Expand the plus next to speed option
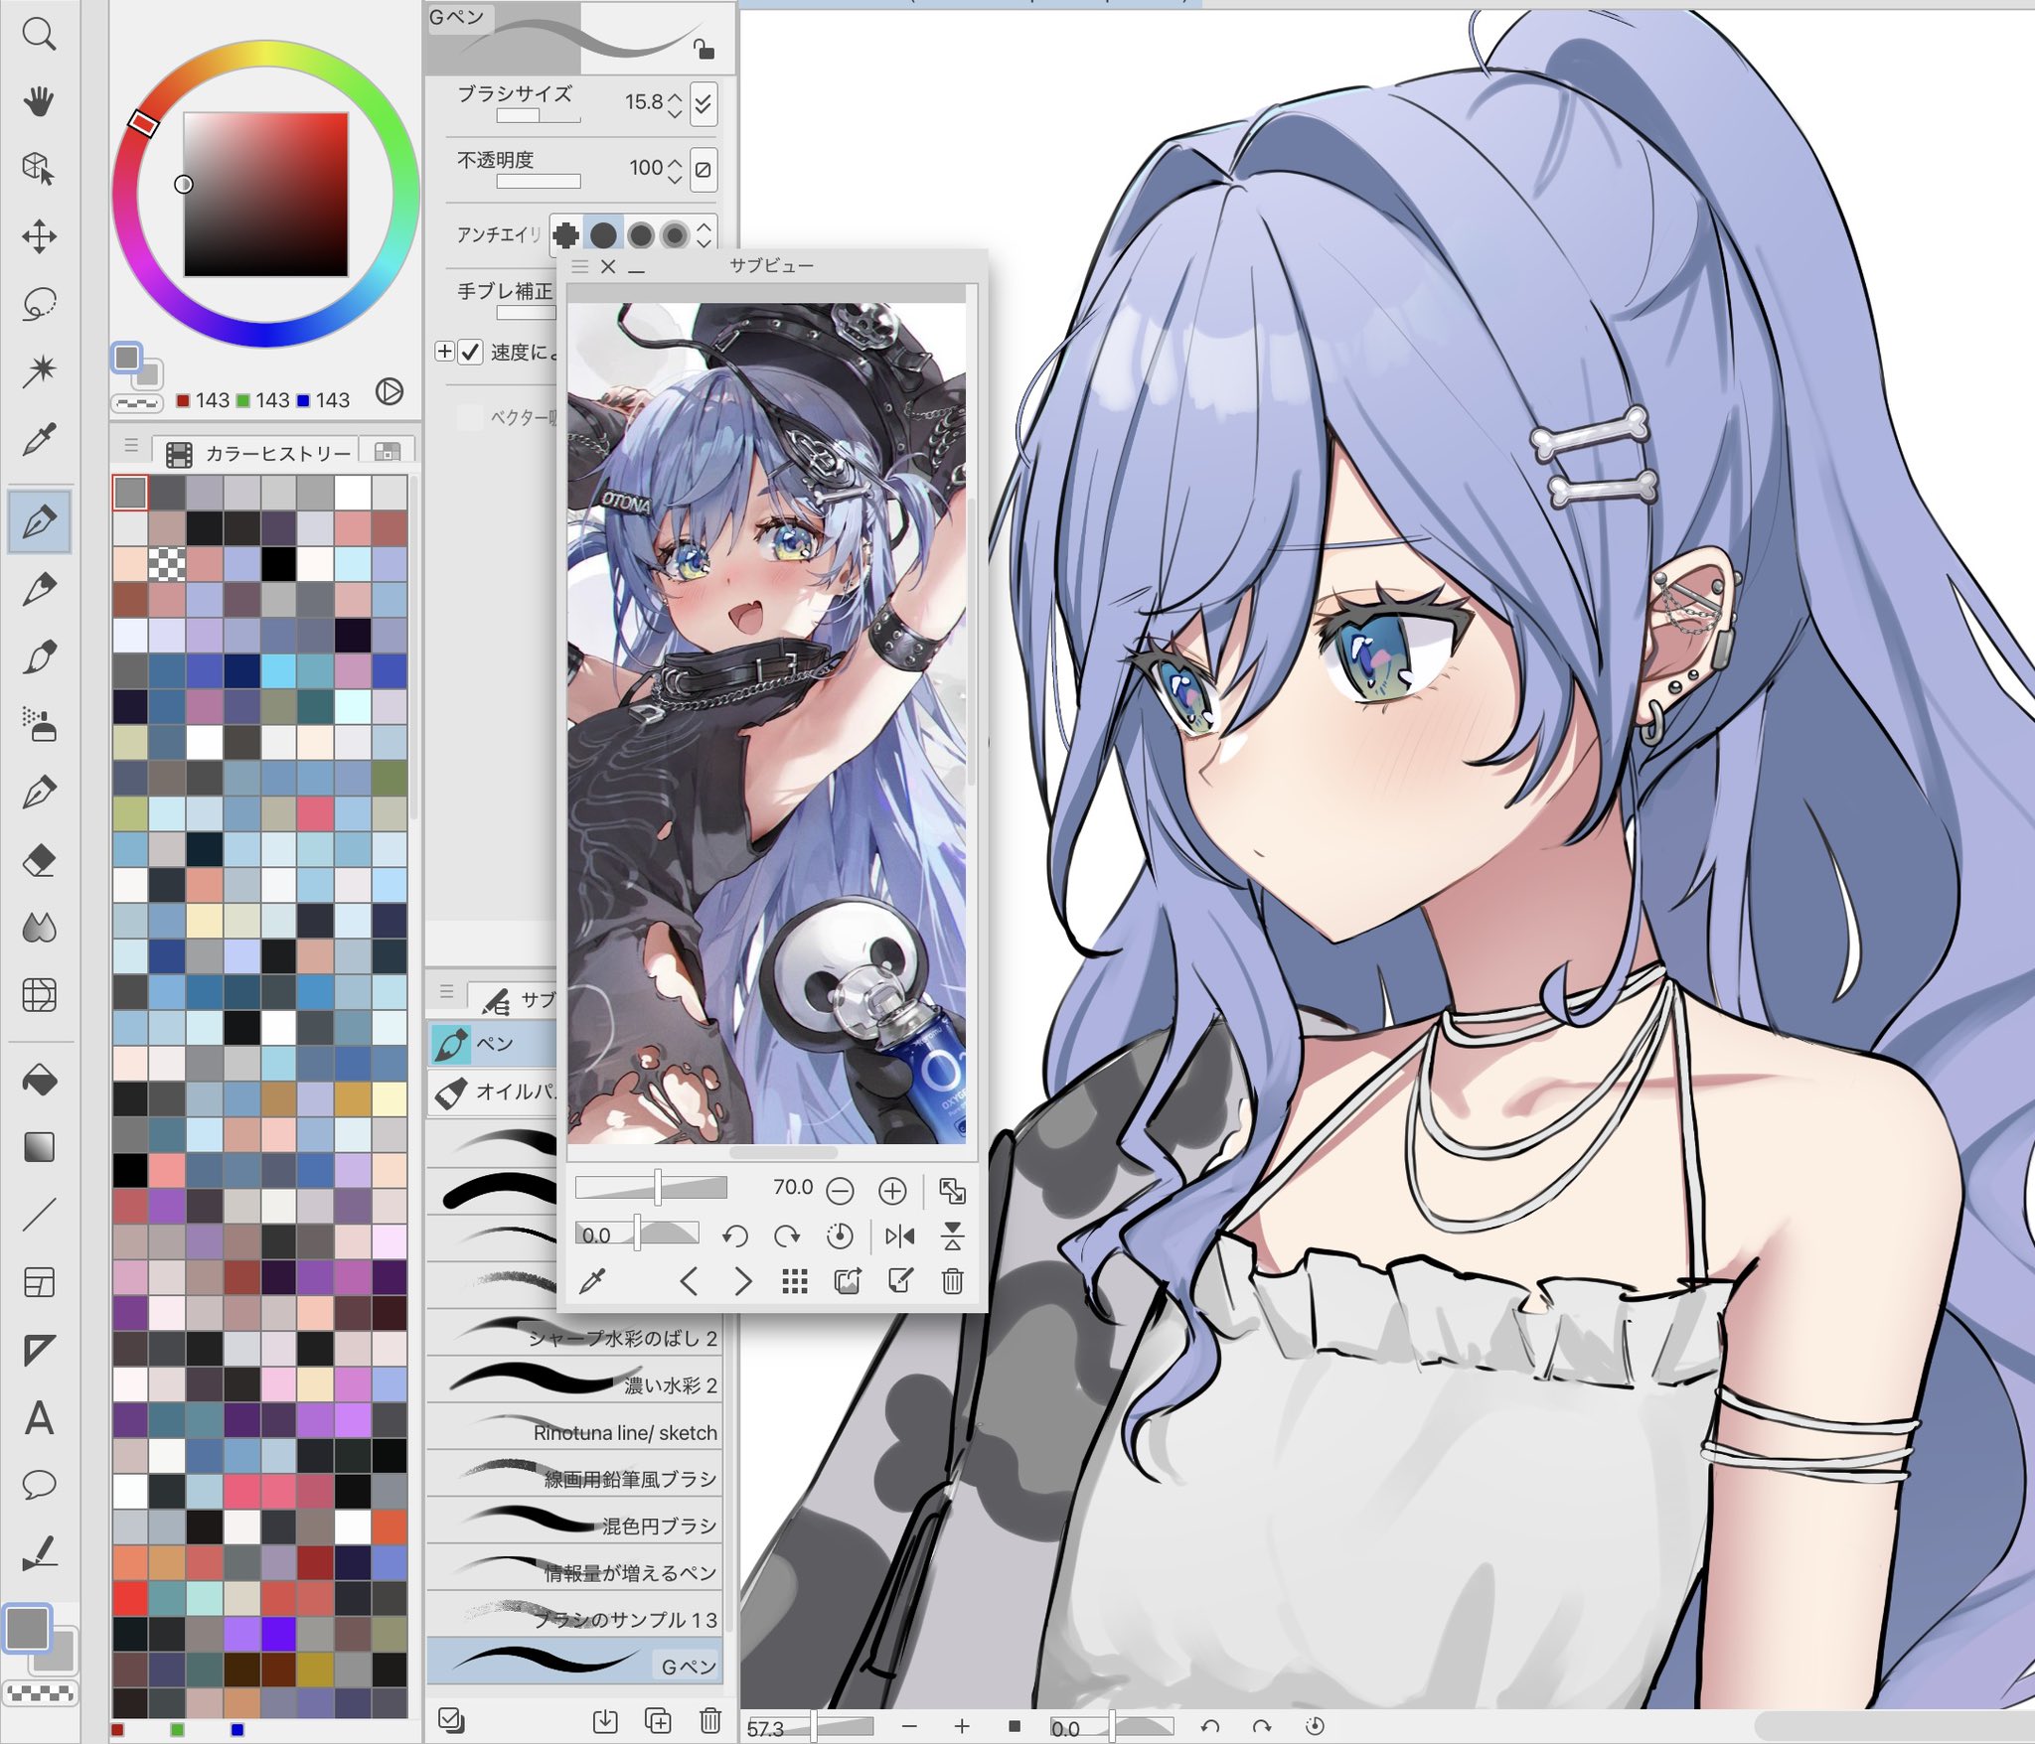 coord(444,352)
